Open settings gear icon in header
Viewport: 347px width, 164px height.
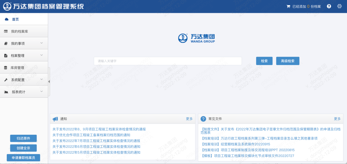pyautogui.click(x=339, y=6)
